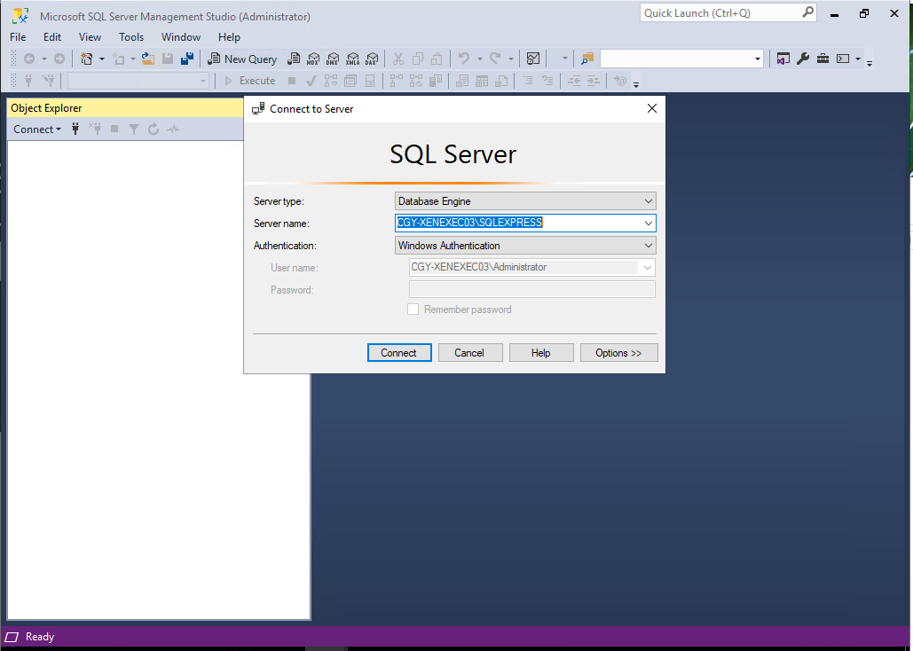Expand the Server name combo box arrow
Screen dimensions: 913x651
[x=649, y=223]
